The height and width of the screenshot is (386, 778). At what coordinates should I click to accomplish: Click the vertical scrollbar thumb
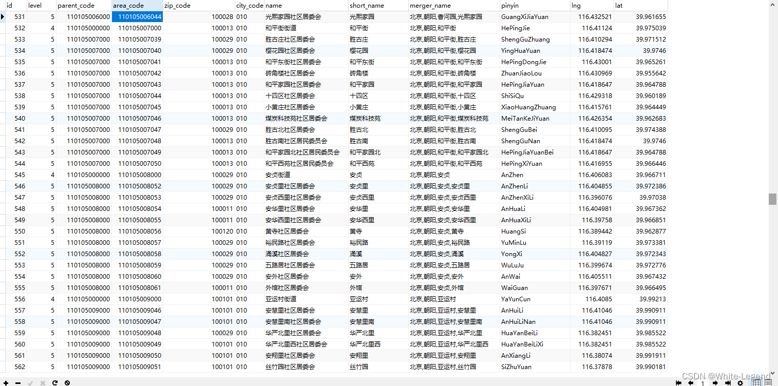click(772, 199)
